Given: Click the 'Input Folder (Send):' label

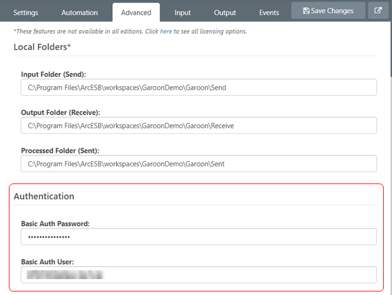Looking at the screenshot, I should [54, 74].
